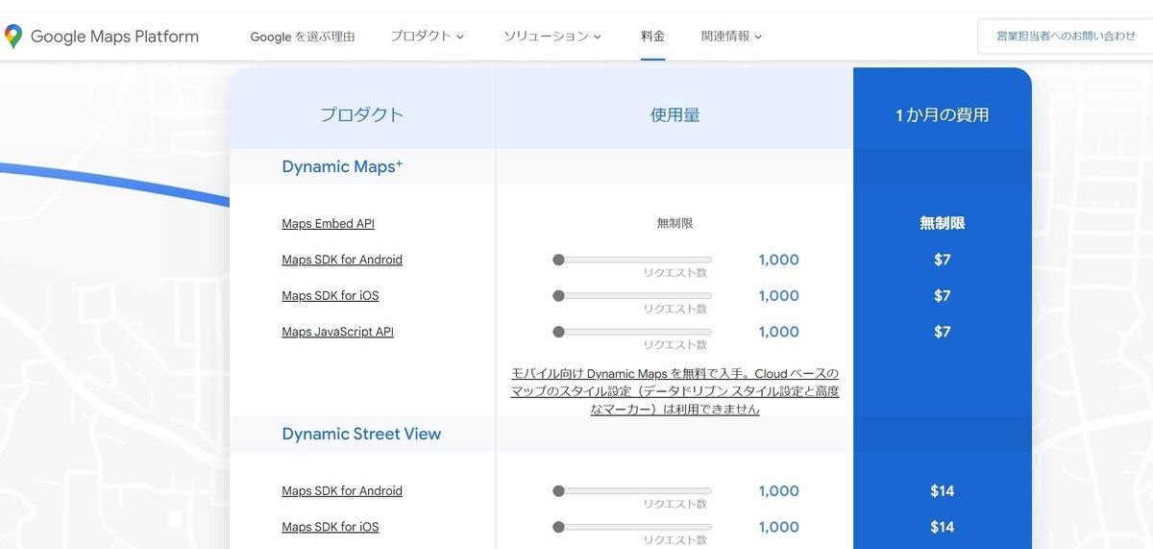
Task: Click the プロダクト column header
Action: coord(361,115)
